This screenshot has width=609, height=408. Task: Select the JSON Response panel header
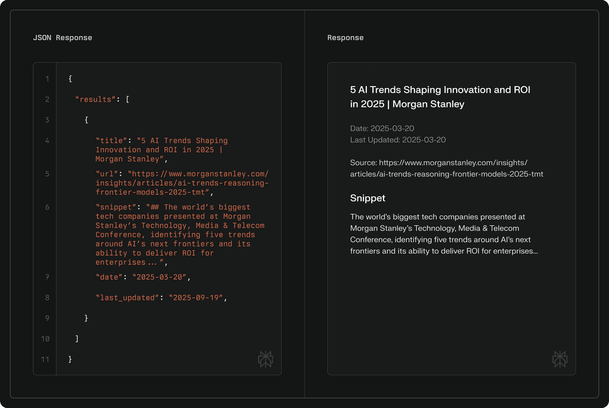[x=62, y=37]
